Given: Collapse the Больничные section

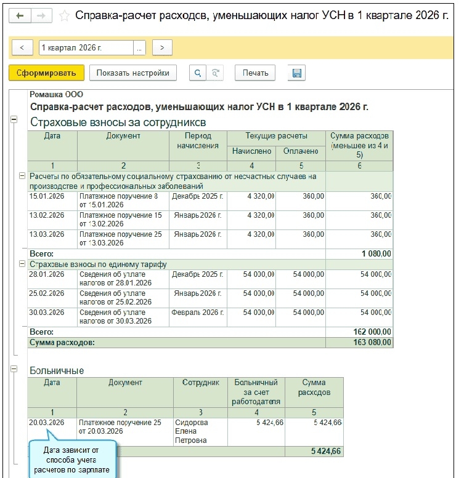Looking at the screenshot, I should tap(14, 368).
